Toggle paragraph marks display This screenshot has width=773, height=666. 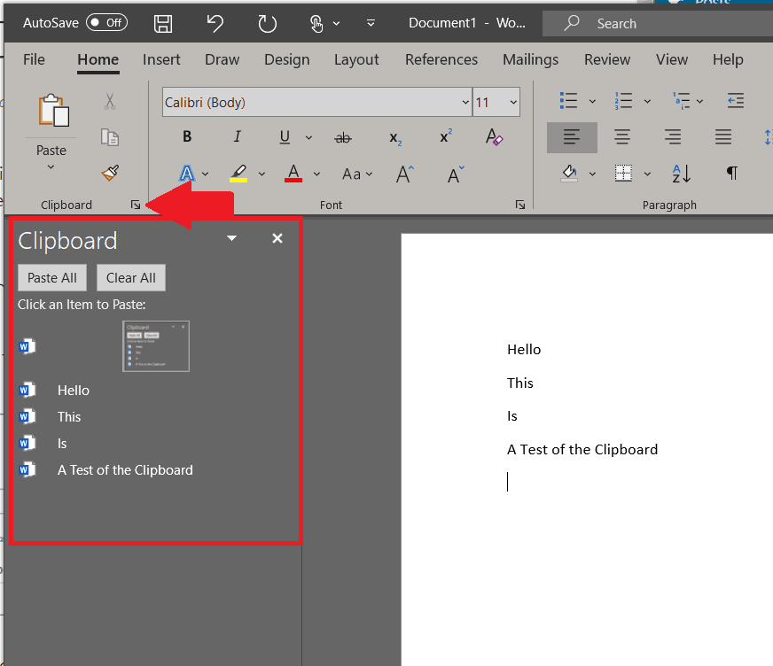(x=732, y=174)
